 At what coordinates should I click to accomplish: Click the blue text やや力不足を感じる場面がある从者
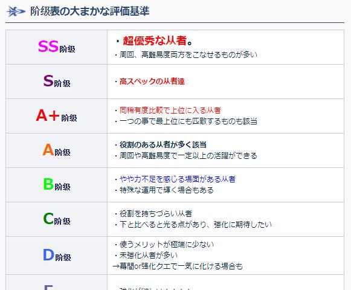click(x=177, y=179)
